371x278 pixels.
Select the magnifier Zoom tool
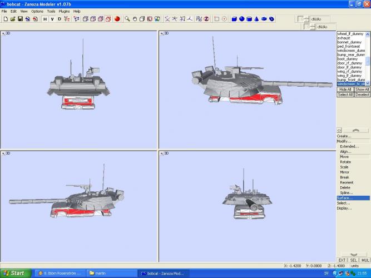pyautogui.click(x=127, y=19)
